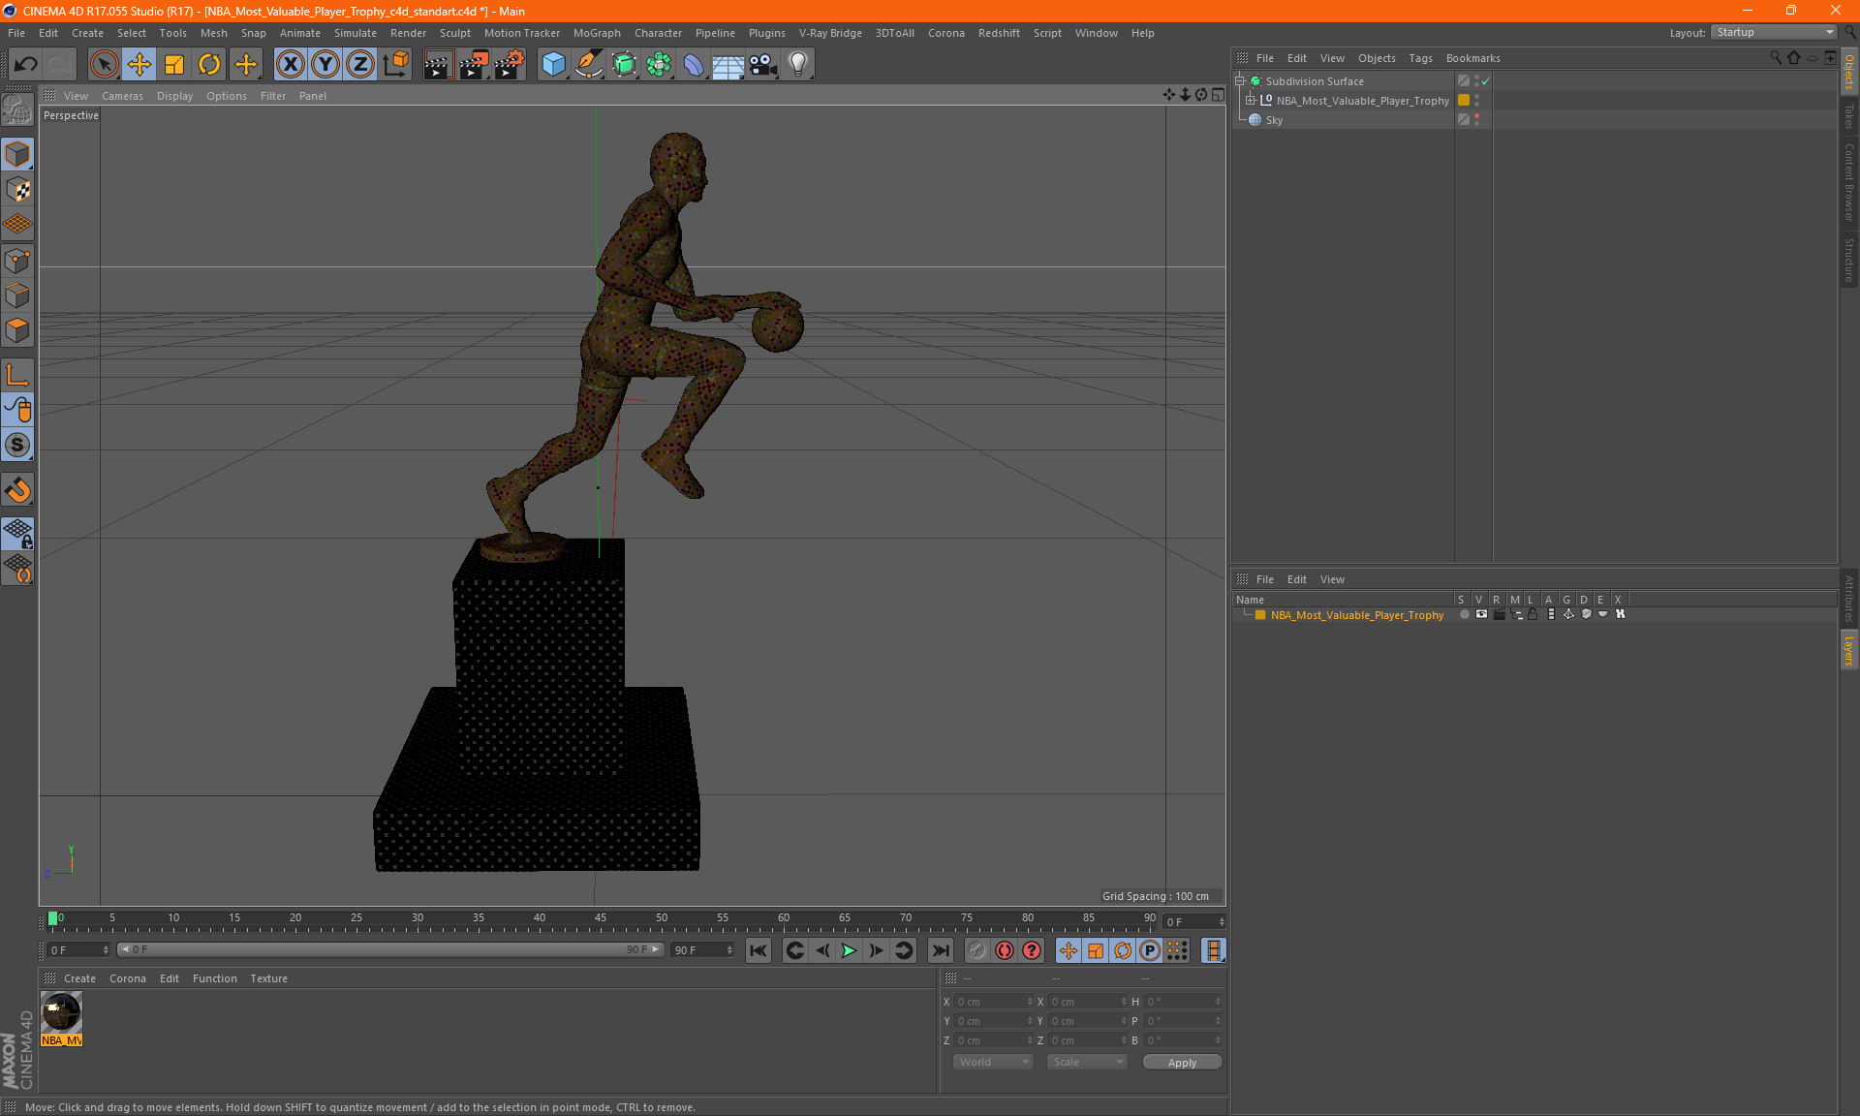Open Material Manager Create menu
1860x1116 pixels.
click(x=79, y=978)
